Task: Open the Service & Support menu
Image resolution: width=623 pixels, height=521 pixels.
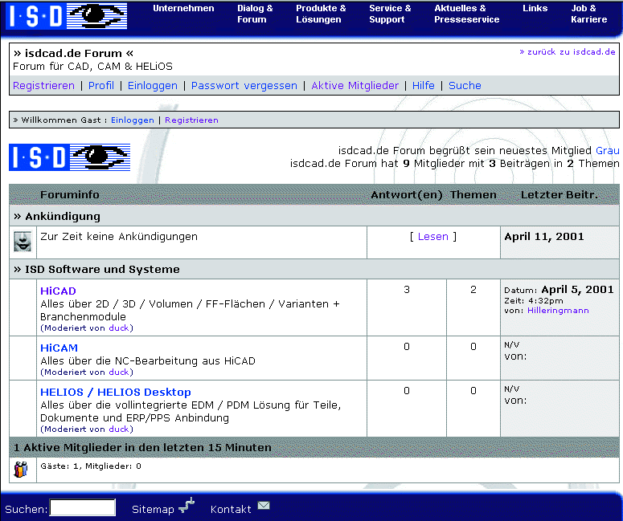Action: [x=390, y=14]
